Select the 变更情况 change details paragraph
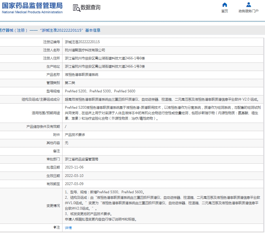 click(x=162, y=205)
